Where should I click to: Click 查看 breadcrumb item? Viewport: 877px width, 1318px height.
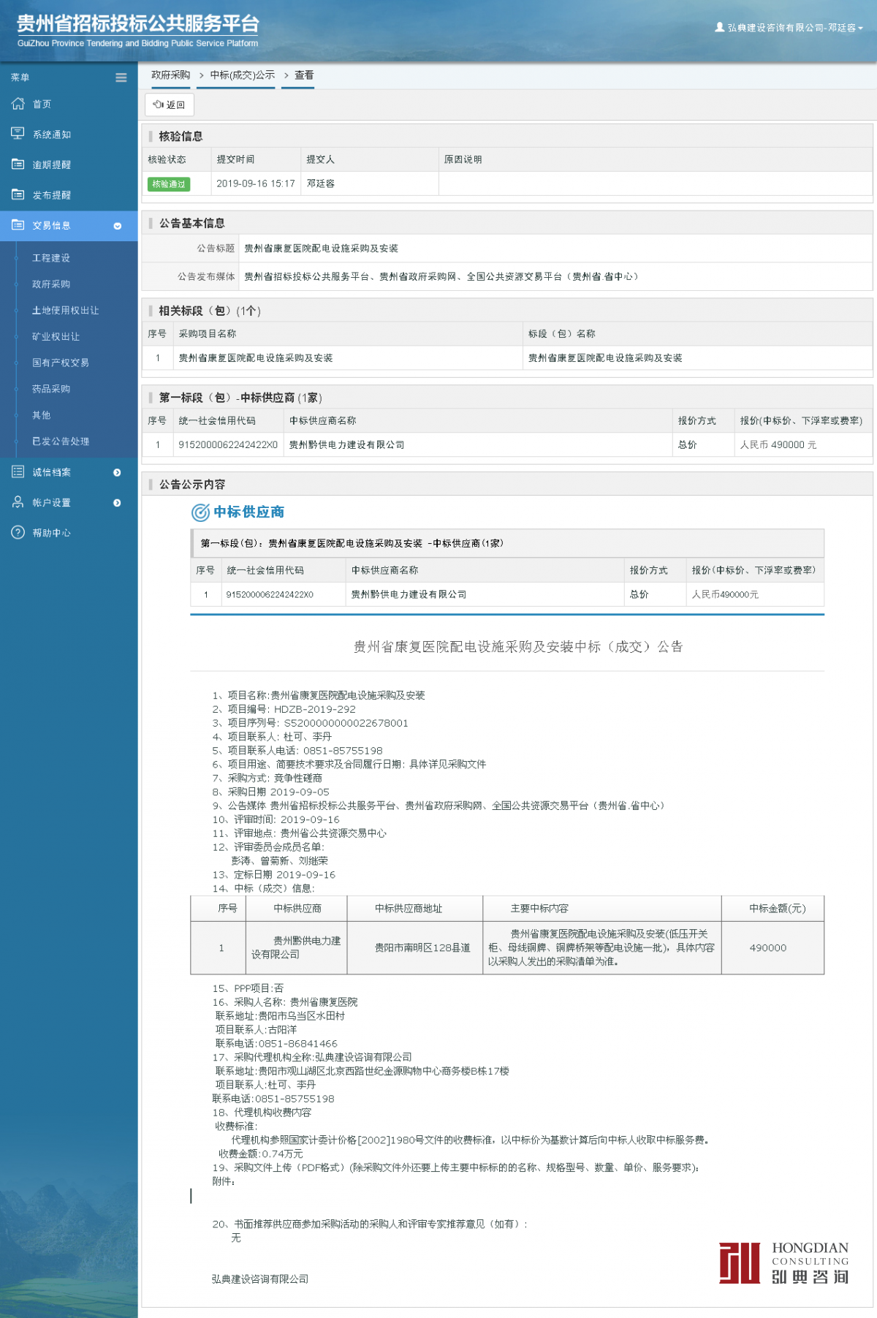tap(304, 75)
